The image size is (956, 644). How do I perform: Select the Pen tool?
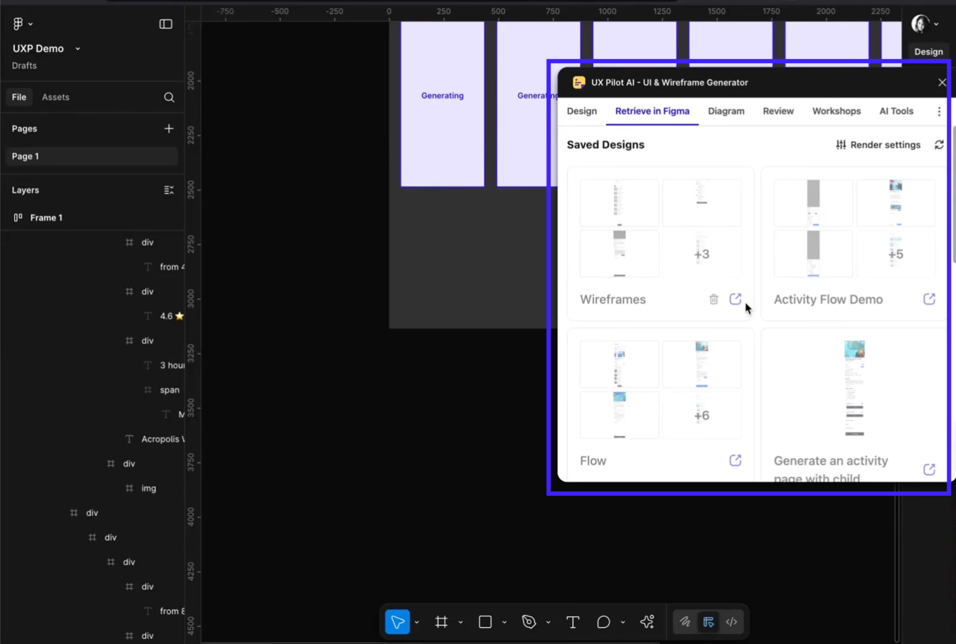528,622
